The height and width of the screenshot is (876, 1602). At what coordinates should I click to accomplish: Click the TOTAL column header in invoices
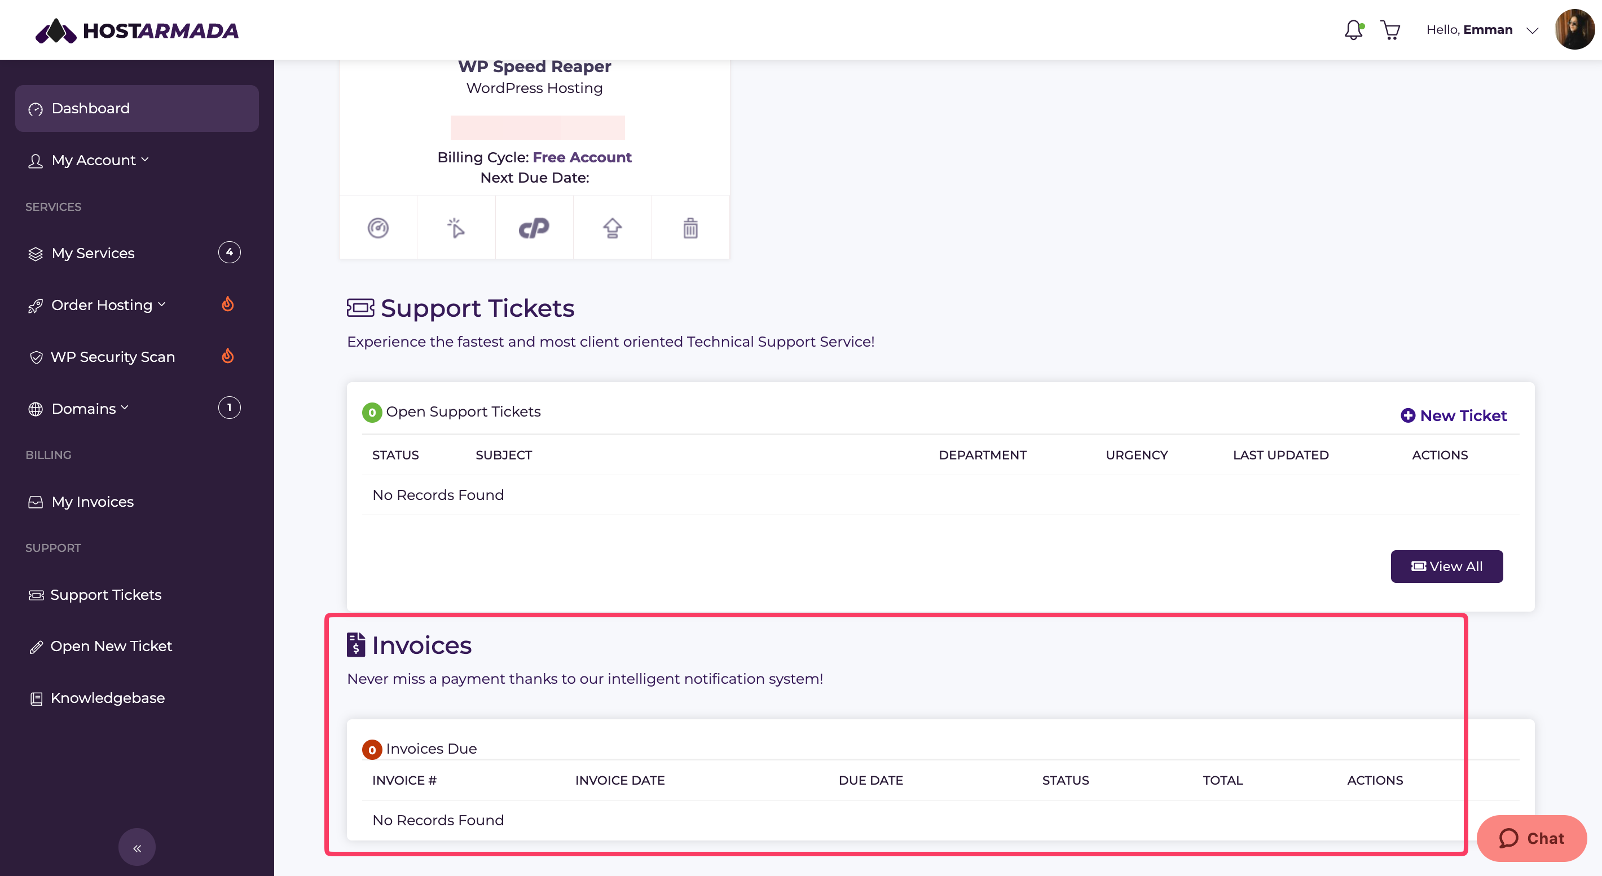click(1222, 781)
